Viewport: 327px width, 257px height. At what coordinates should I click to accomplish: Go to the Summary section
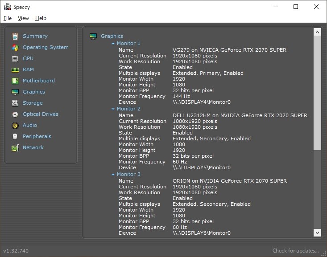click(x=35, y=36)
